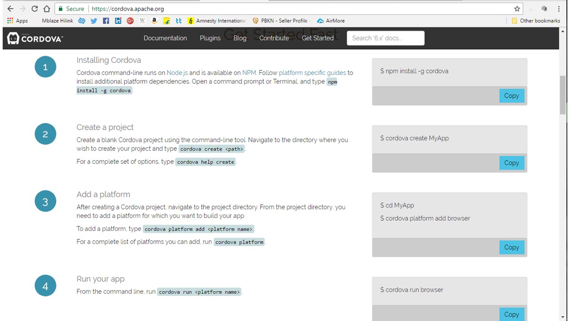
Task: Go to the Plugins nav item
Action: coord(210,38)
